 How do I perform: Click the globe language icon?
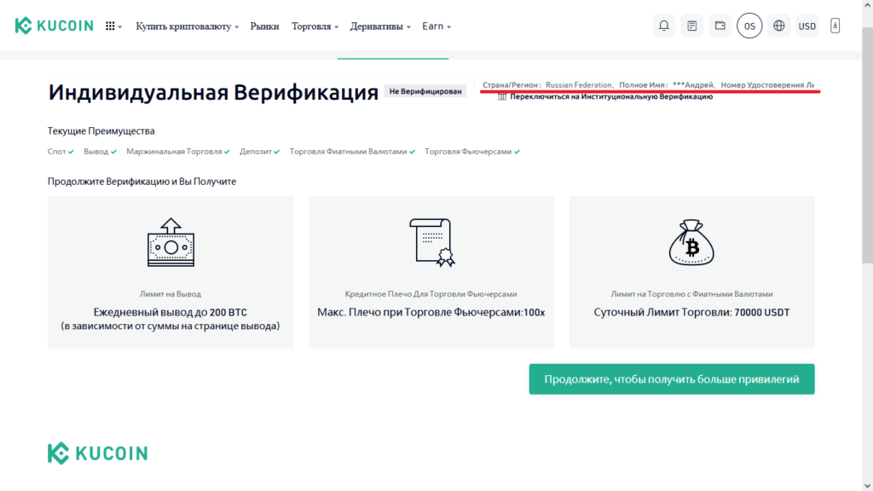point(778,26)
